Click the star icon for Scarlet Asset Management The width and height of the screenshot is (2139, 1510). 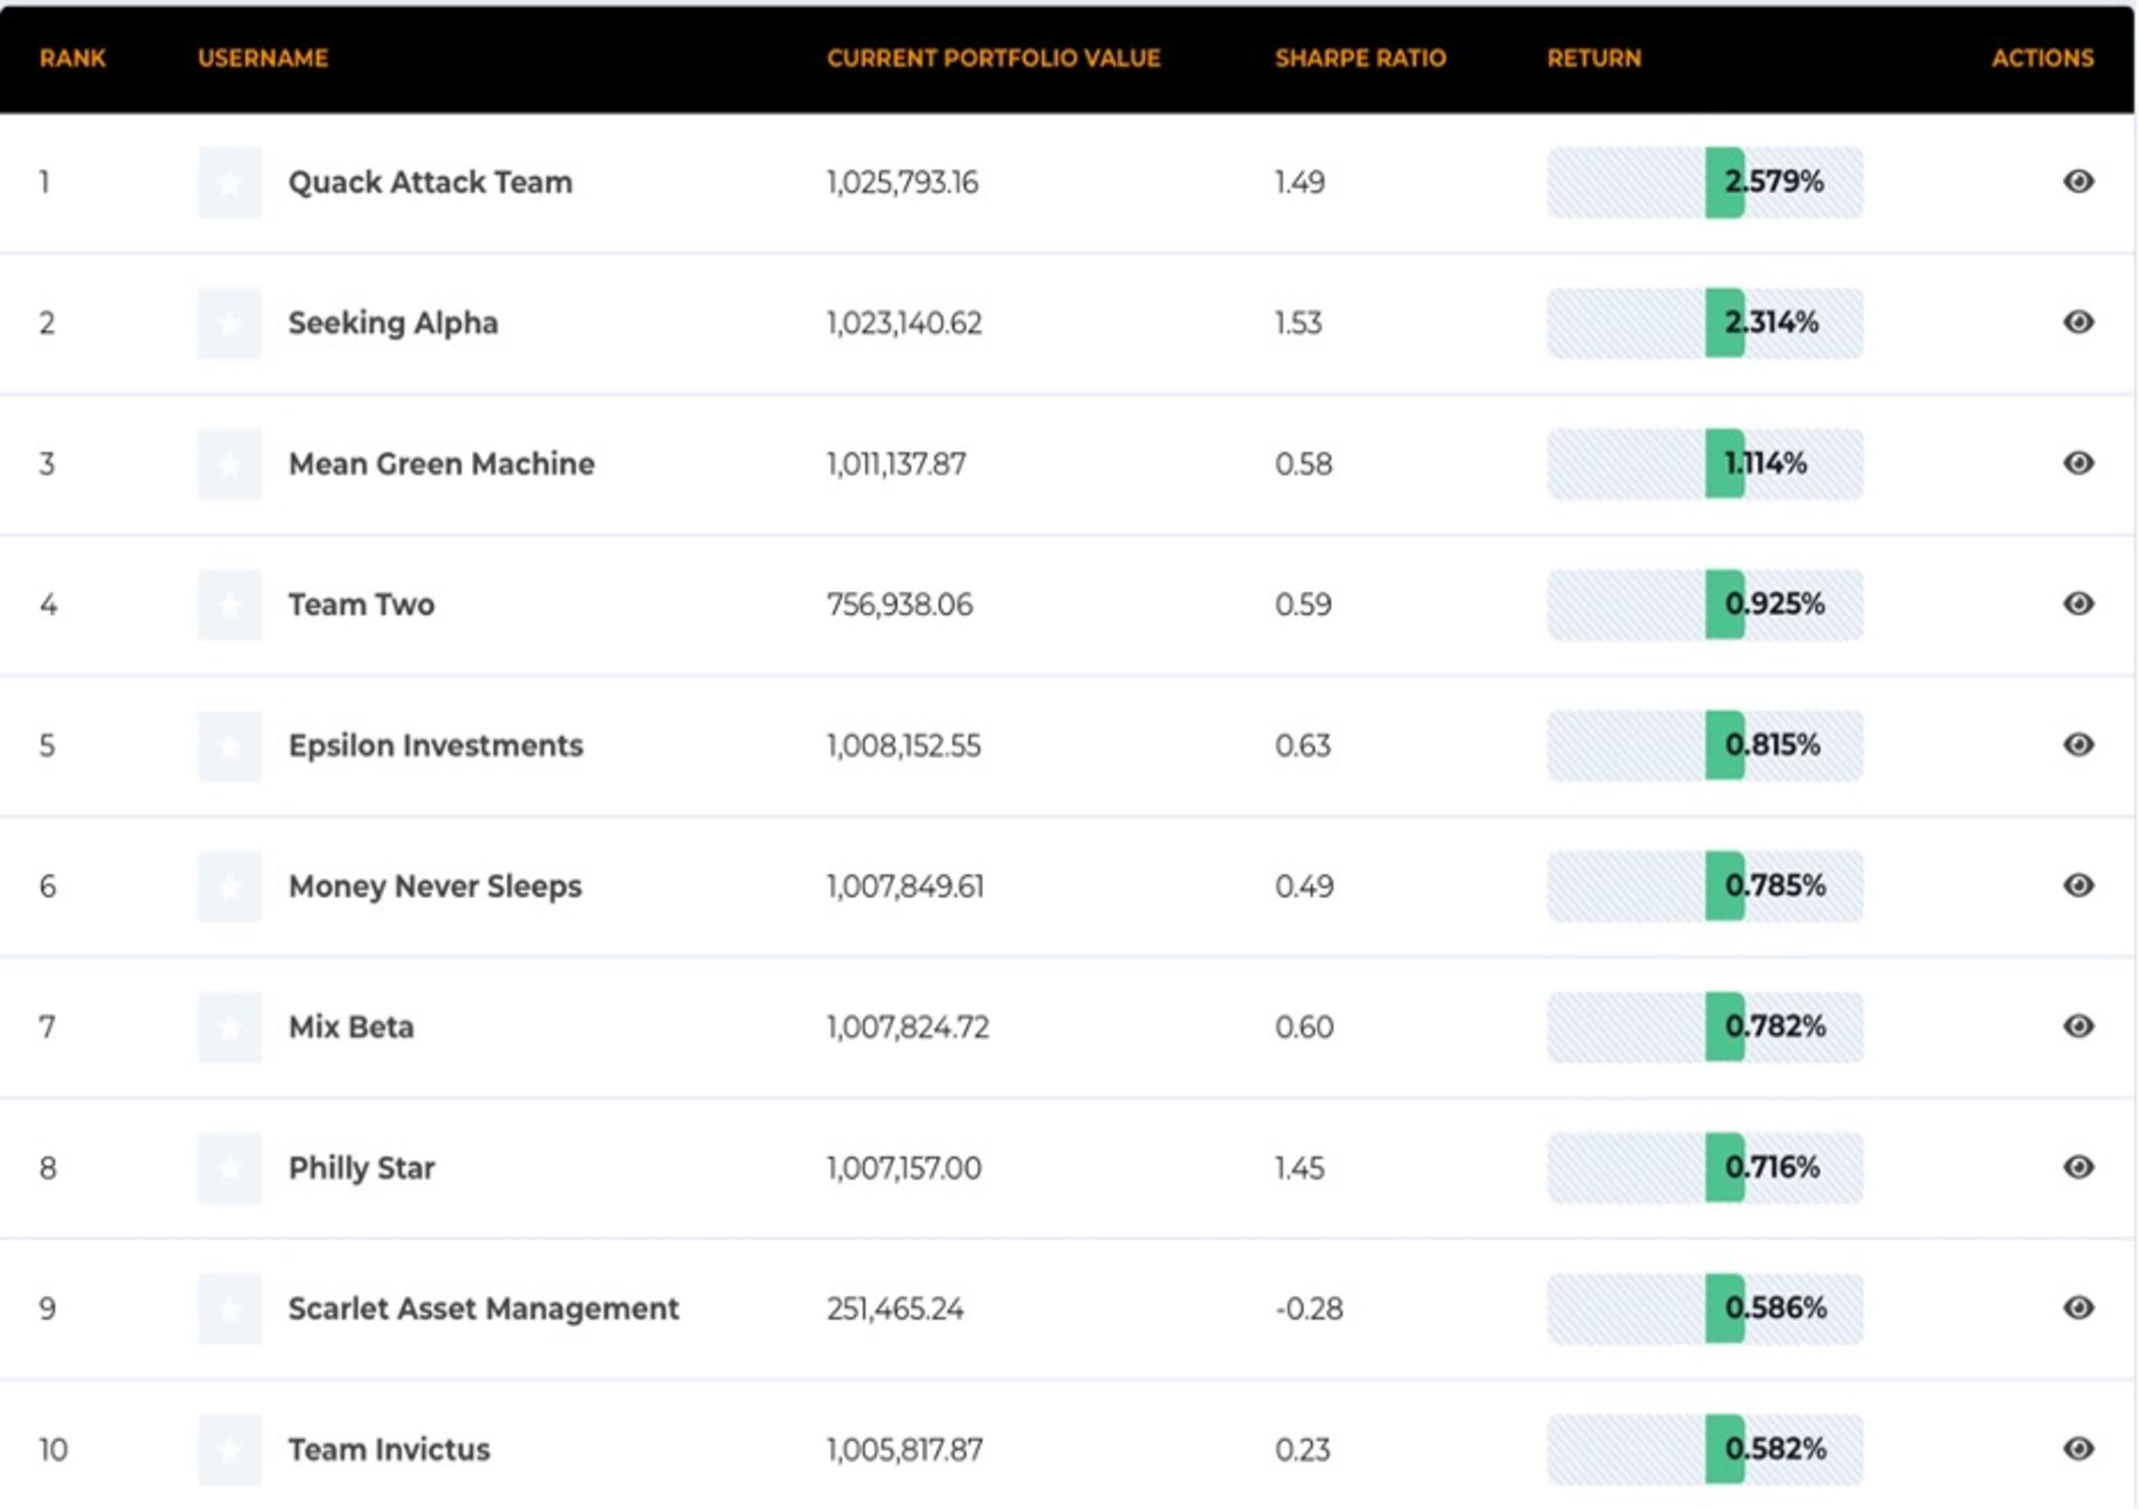click(x=228, y=1309)
